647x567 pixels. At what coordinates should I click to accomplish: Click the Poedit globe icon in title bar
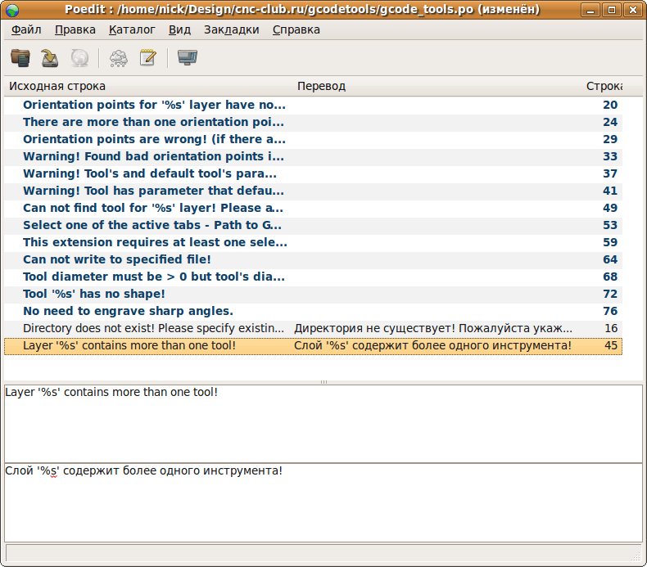pos(12,10)
